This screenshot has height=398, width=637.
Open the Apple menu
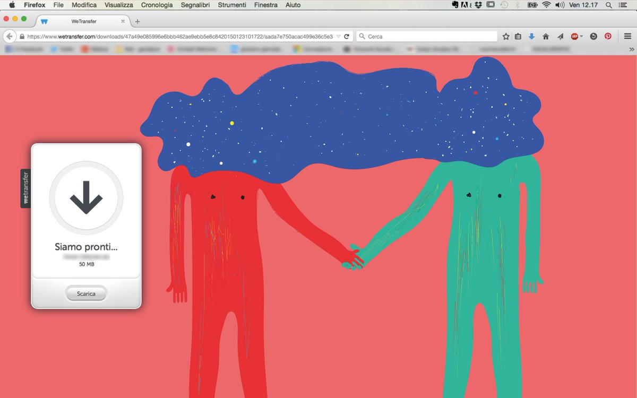pyautogui.click(x=11, y=5)
